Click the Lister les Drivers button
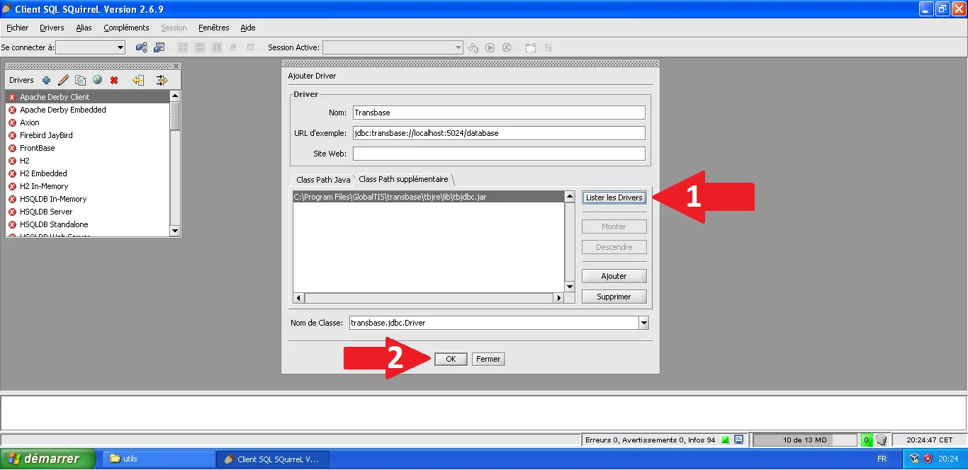Image resolution: width=968 pixels, height=470 pixels. coord(614,197)
